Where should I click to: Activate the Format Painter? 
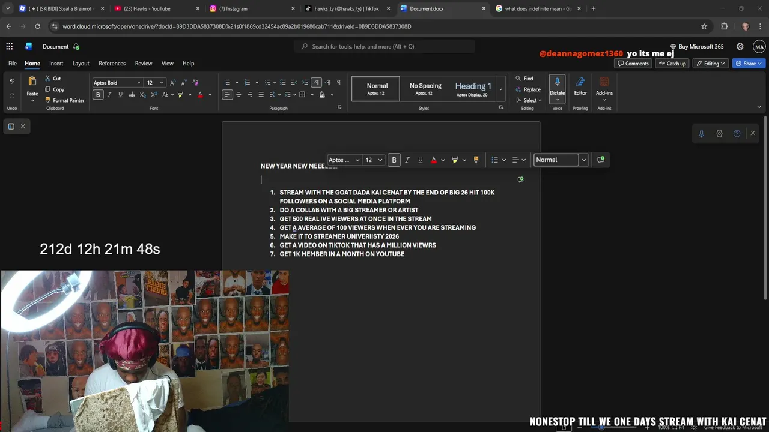coord(64,100)
